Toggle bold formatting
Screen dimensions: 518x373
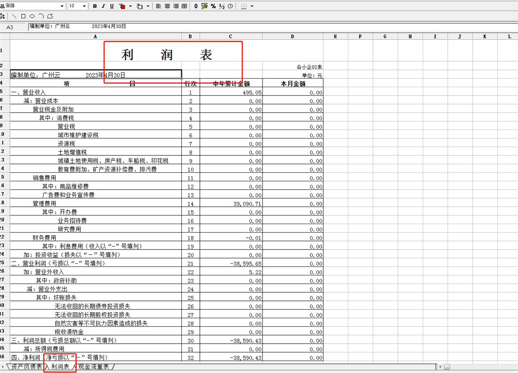[x=95, y=6]
